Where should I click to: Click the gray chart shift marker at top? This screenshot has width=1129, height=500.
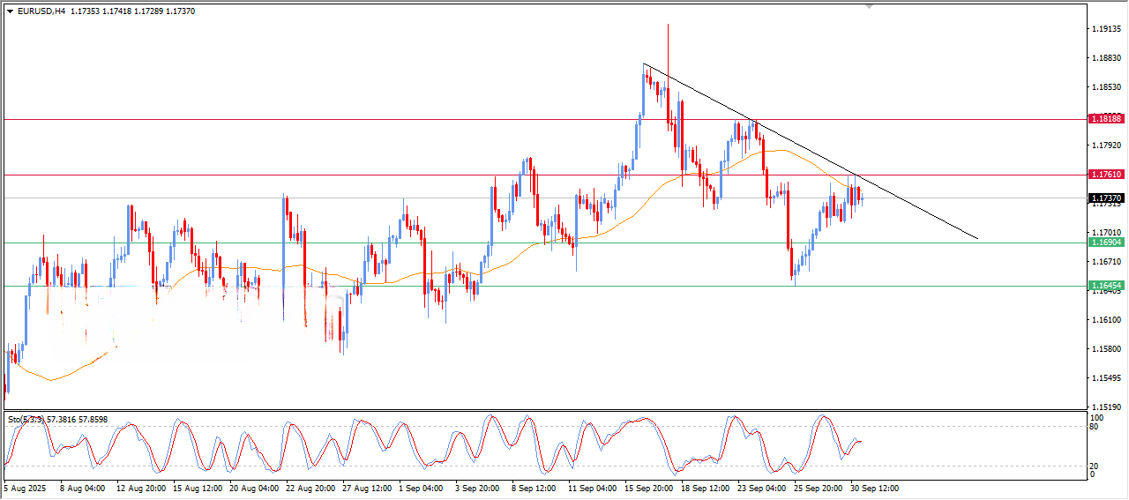871,7
